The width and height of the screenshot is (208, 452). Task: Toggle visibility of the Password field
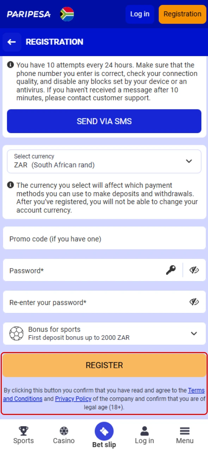tap(194, 270)
